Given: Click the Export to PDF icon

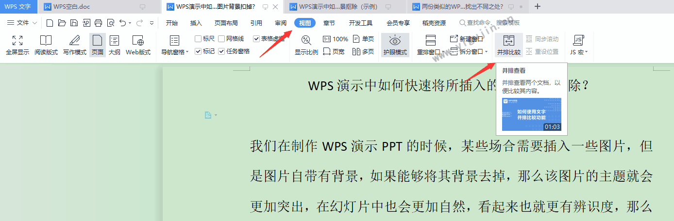Looking at the screenshot, I should point(86,23).
